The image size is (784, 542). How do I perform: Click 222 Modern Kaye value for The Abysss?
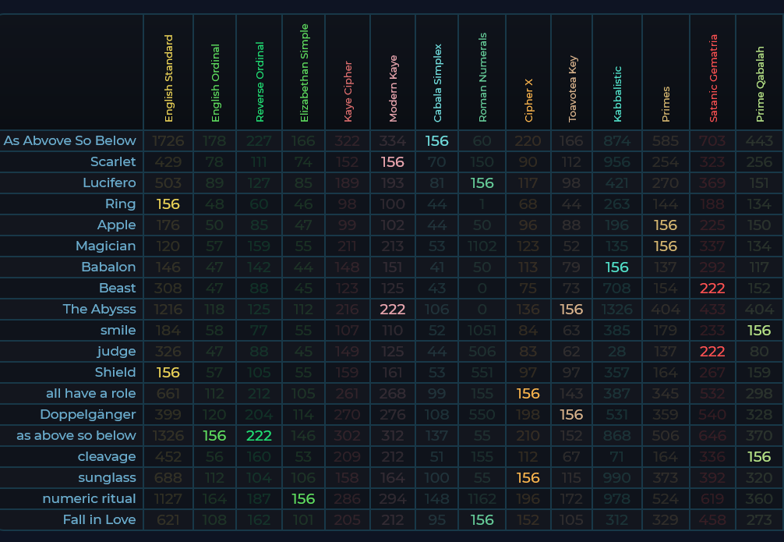392,309
